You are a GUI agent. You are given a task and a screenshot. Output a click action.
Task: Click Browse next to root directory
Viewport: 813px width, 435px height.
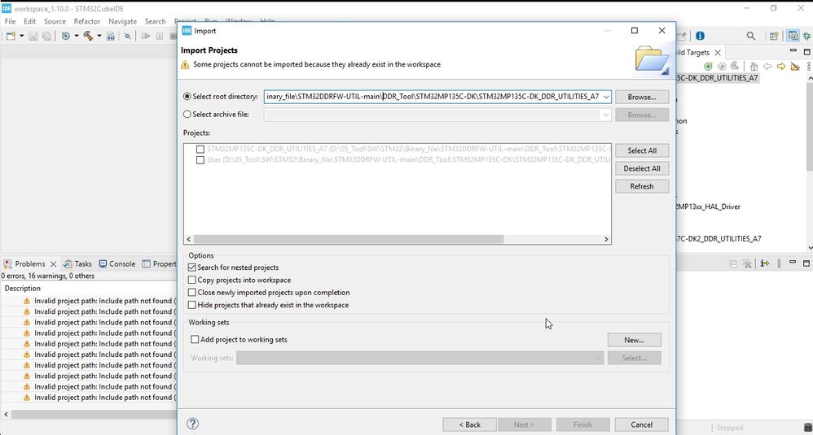pos(642,97)
